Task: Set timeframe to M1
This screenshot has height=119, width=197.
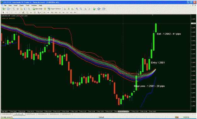Action: tap(44, 13)
